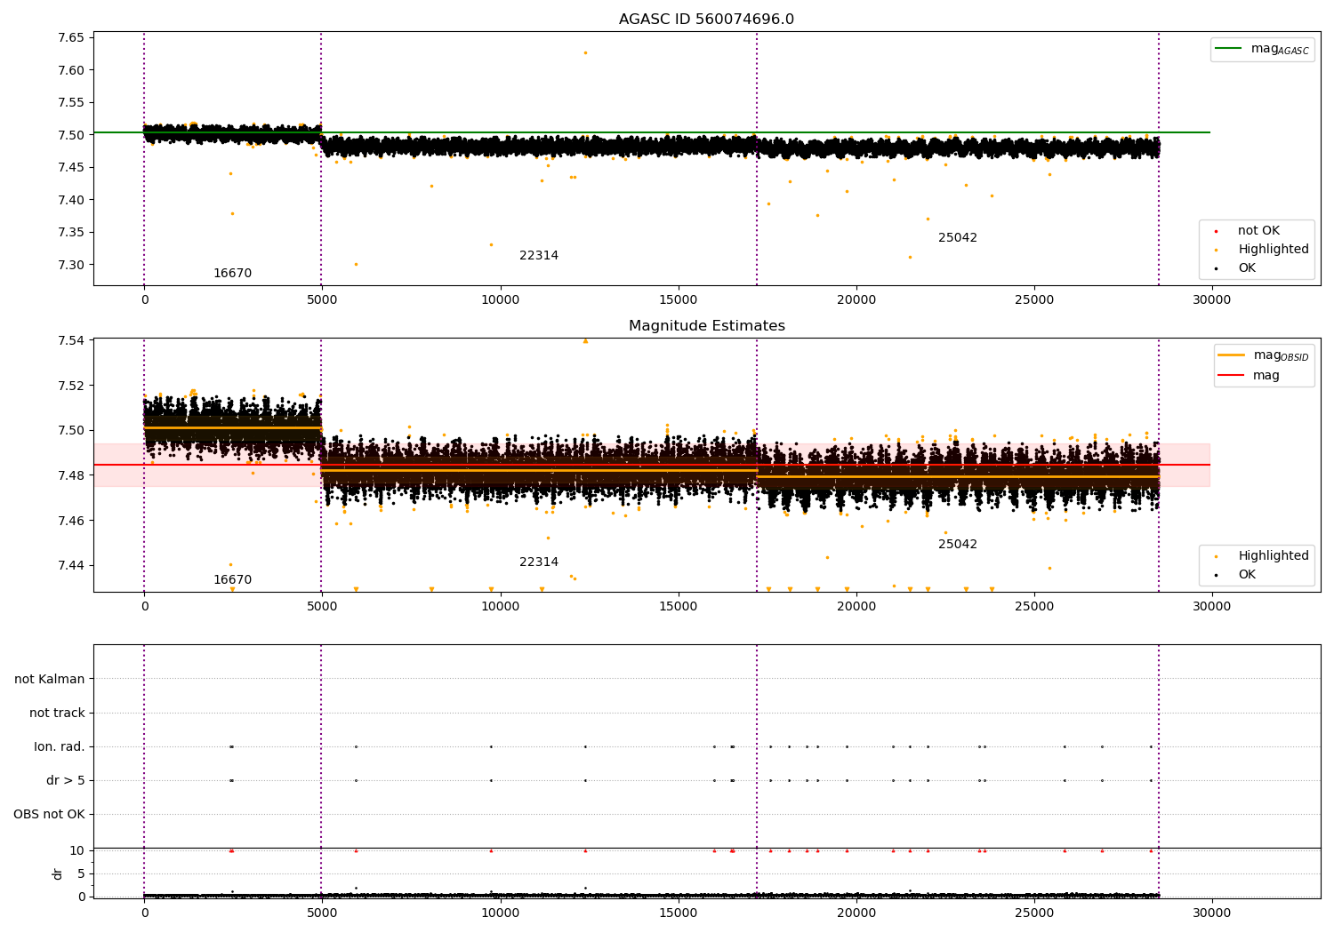Click annotation "25042" in the top plot
The image size is (1334, 933).
point(958,238)
